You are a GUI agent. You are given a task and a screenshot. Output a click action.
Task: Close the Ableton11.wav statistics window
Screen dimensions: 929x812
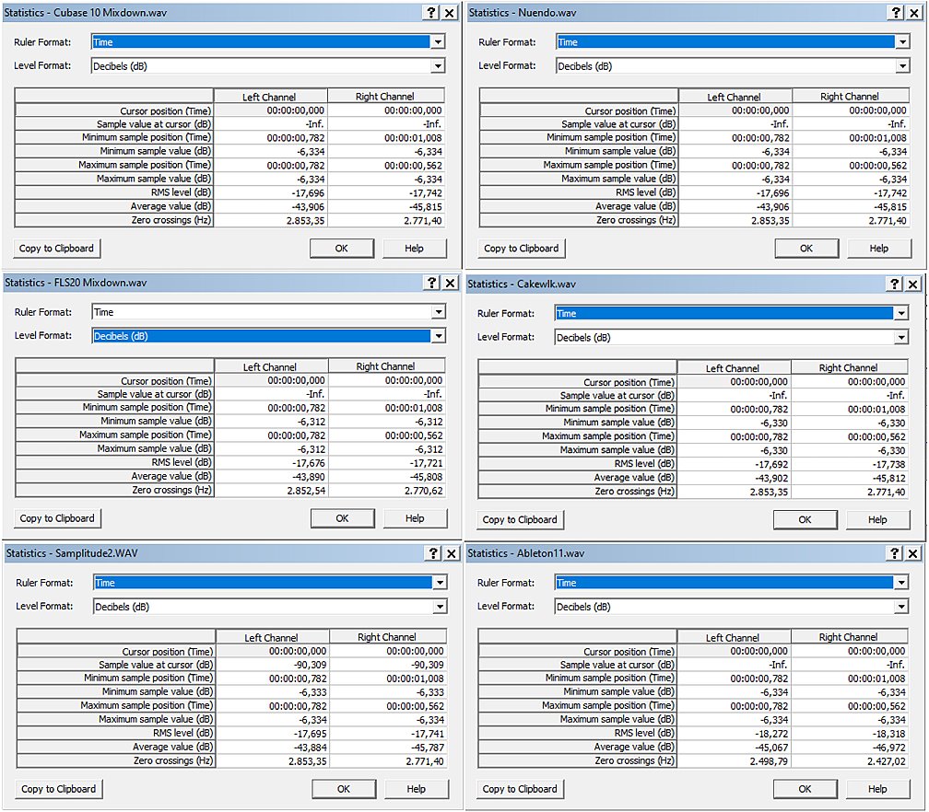(x=913, y=553)
